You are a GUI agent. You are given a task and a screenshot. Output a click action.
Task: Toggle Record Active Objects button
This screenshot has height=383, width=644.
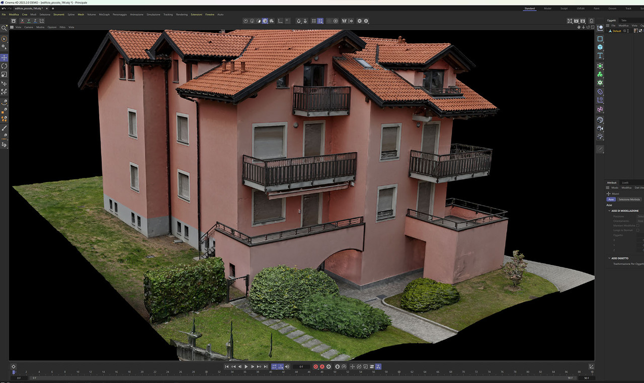[x=316, y=366]
